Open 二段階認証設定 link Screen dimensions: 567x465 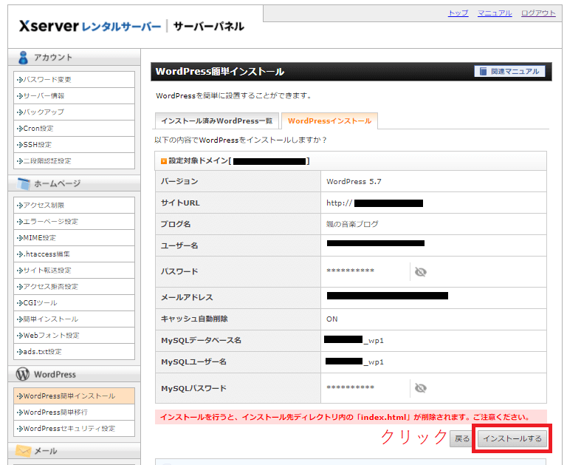click(74, 161)
